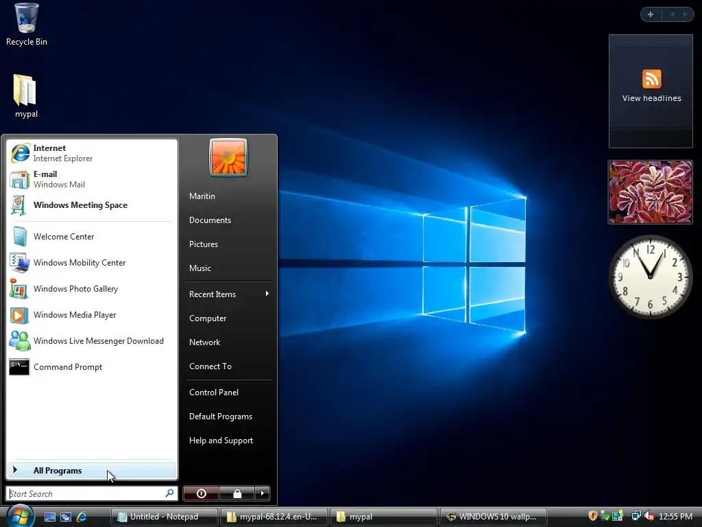This screenshot has height=527, width=702.
Task: Open Windows Mobility Center
Action: pyautogui.click(x=92, y=263)
